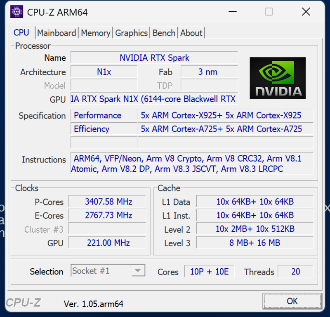Click the L1 Inst. cache value
The width and height of the screenshot is (330, 317).
255,215
